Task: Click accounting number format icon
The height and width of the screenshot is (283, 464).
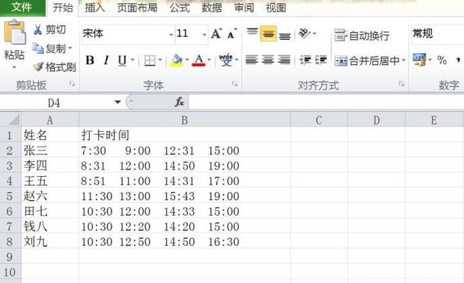Action: pos(419,60)
